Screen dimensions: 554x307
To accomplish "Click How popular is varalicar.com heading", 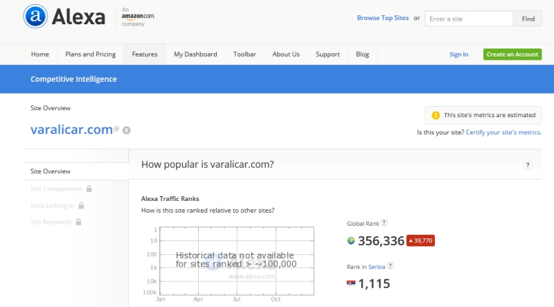I will pyautogui.click(x=207, y=164).
